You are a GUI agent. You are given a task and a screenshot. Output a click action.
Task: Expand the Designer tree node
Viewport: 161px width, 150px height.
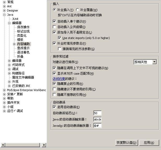[x=4, y=10]
